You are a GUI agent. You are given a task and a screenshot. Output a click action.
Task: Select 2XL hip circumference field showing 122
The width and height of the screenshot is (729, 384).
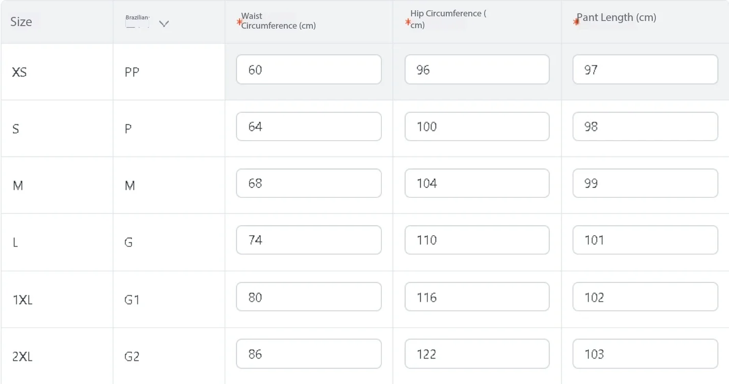[x=477, y=354]
